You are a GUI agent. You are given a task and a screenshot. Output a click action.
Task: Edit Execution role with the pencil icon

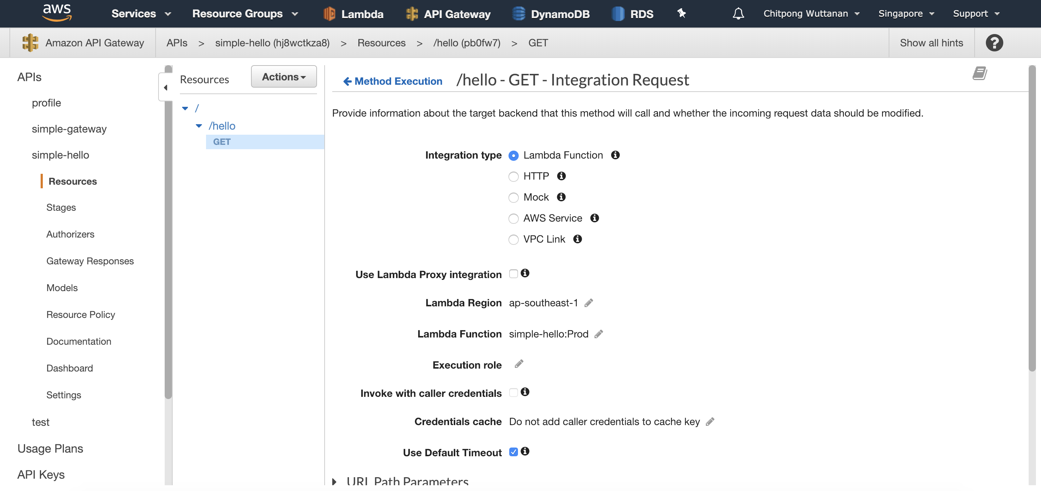(519, 364)
